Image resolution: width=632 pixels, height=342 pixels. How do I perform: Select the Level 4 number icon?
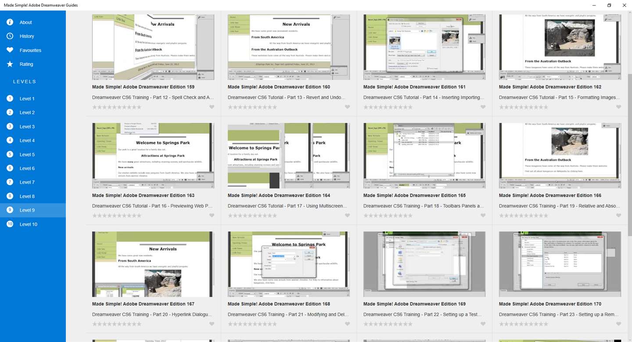10,140
